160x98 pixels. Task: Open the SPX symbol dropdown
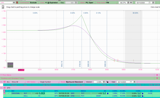tap(14, 3)
